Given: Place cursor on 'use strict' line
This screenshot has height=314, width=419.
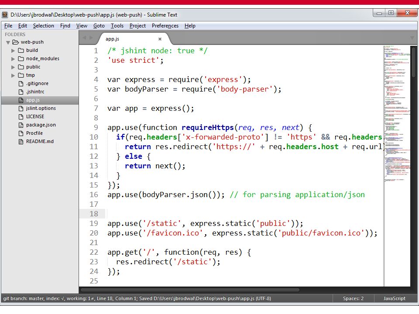Looking at the screenshot, I should 135,60.
